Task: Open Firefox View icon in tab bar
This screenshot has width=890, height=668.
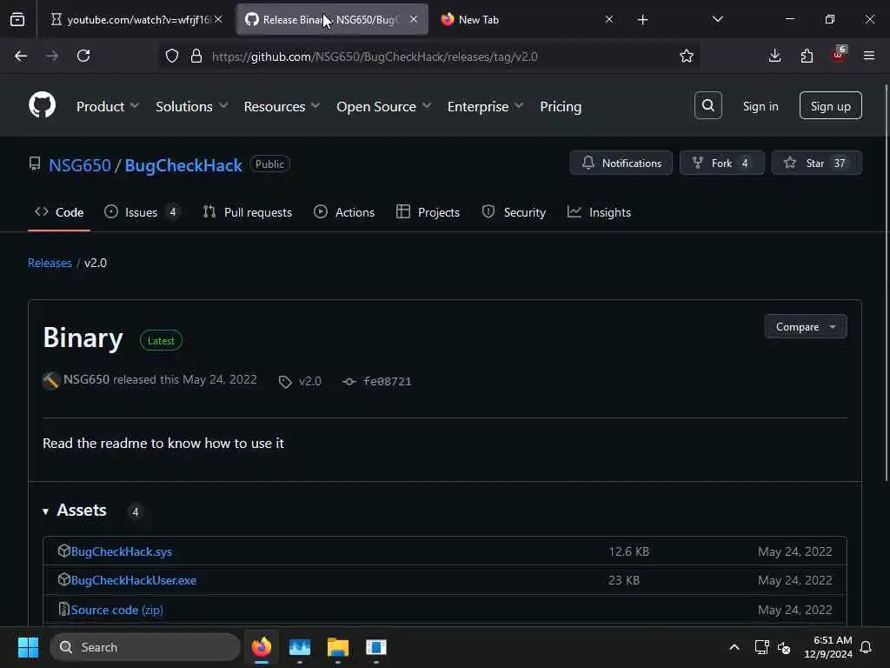Action: (17, 19)
